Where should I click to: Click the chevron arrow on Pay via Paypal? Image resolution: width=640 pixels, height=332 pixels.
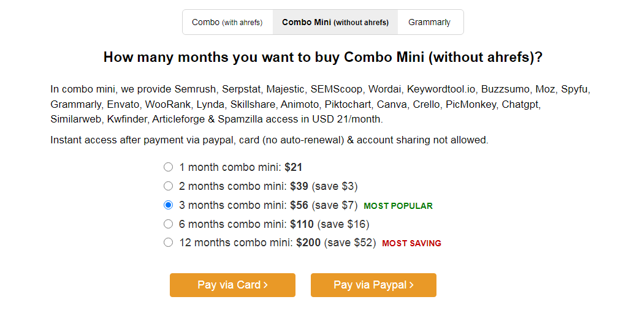pos(411,285)
